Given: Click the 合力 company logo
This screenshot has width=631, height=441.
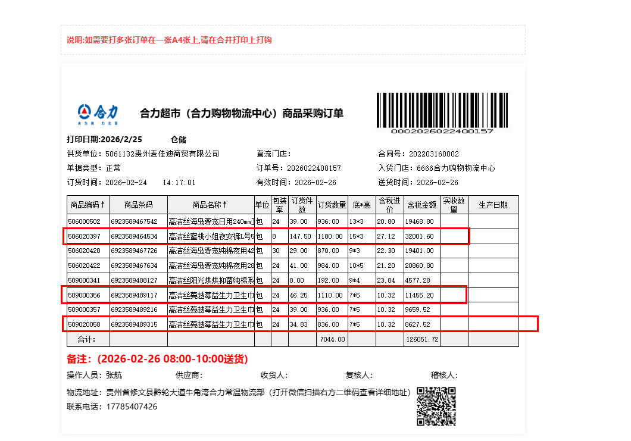Looking at the screenshot, I should 98,114.
